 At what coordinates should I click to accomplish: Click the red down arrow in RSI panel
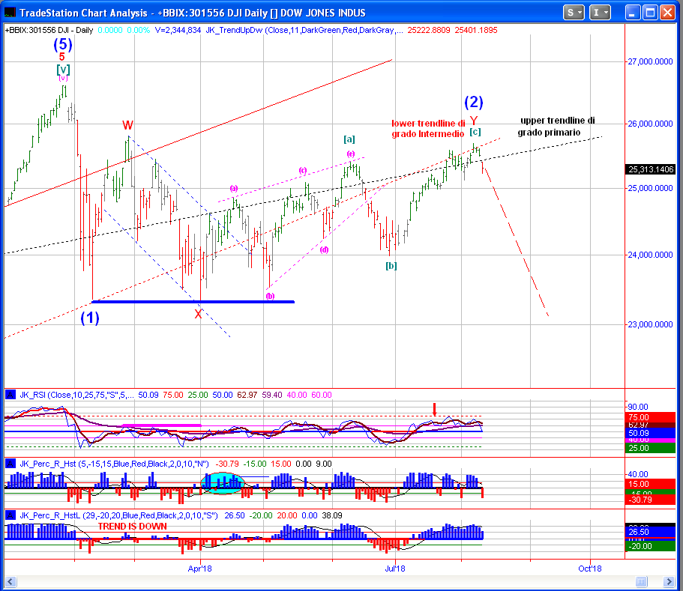(x=434, y=410)
